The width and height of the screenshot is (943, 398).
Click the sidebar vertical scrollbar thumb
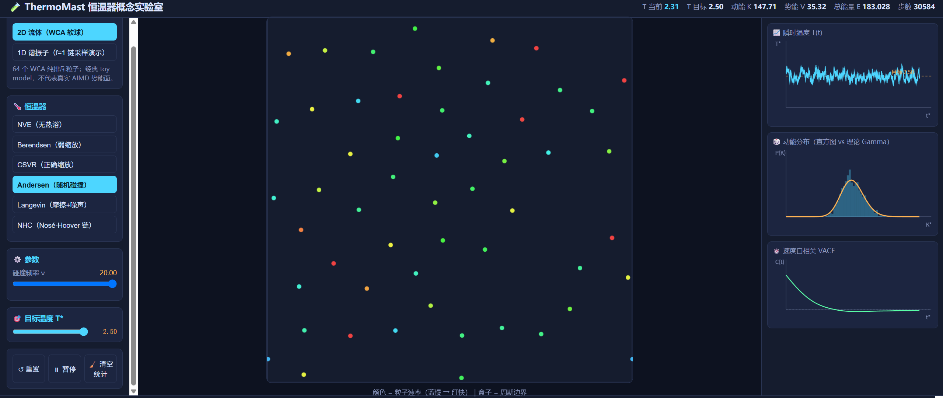pos(133,216)
